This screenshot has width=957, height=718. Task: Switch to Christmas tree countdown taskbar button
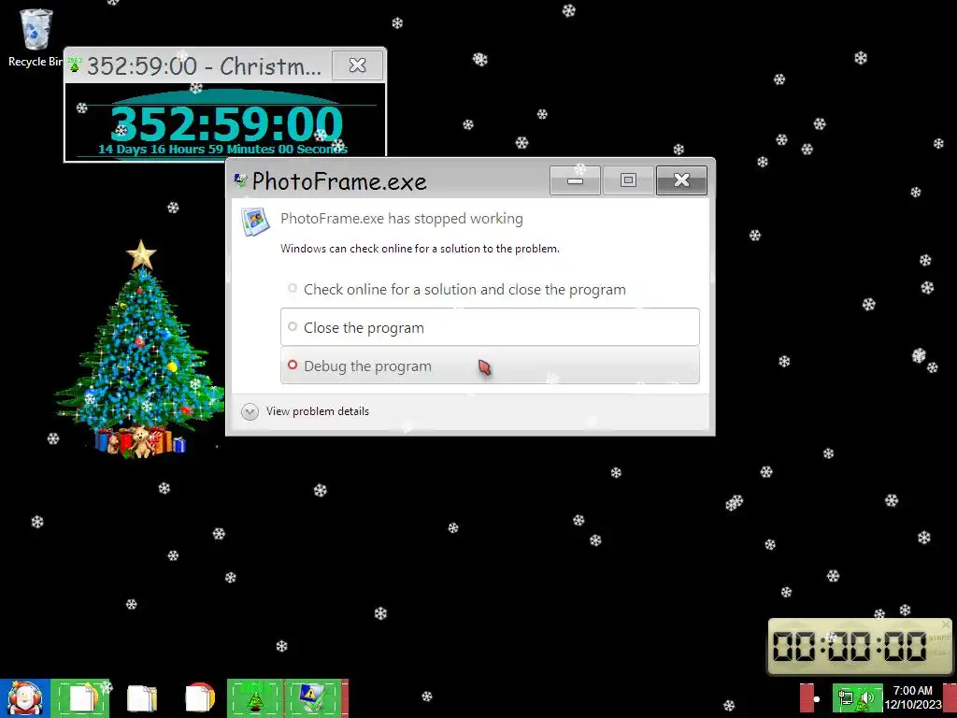tap(255, 698)
